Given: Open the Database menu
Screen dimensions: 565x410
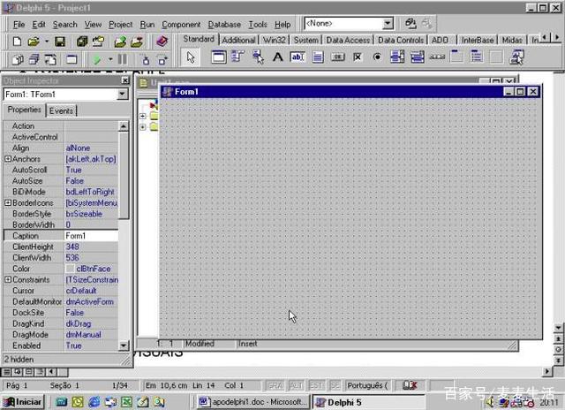Looking at the screenshot, I should pyautogui.click(x=224, y=25).
